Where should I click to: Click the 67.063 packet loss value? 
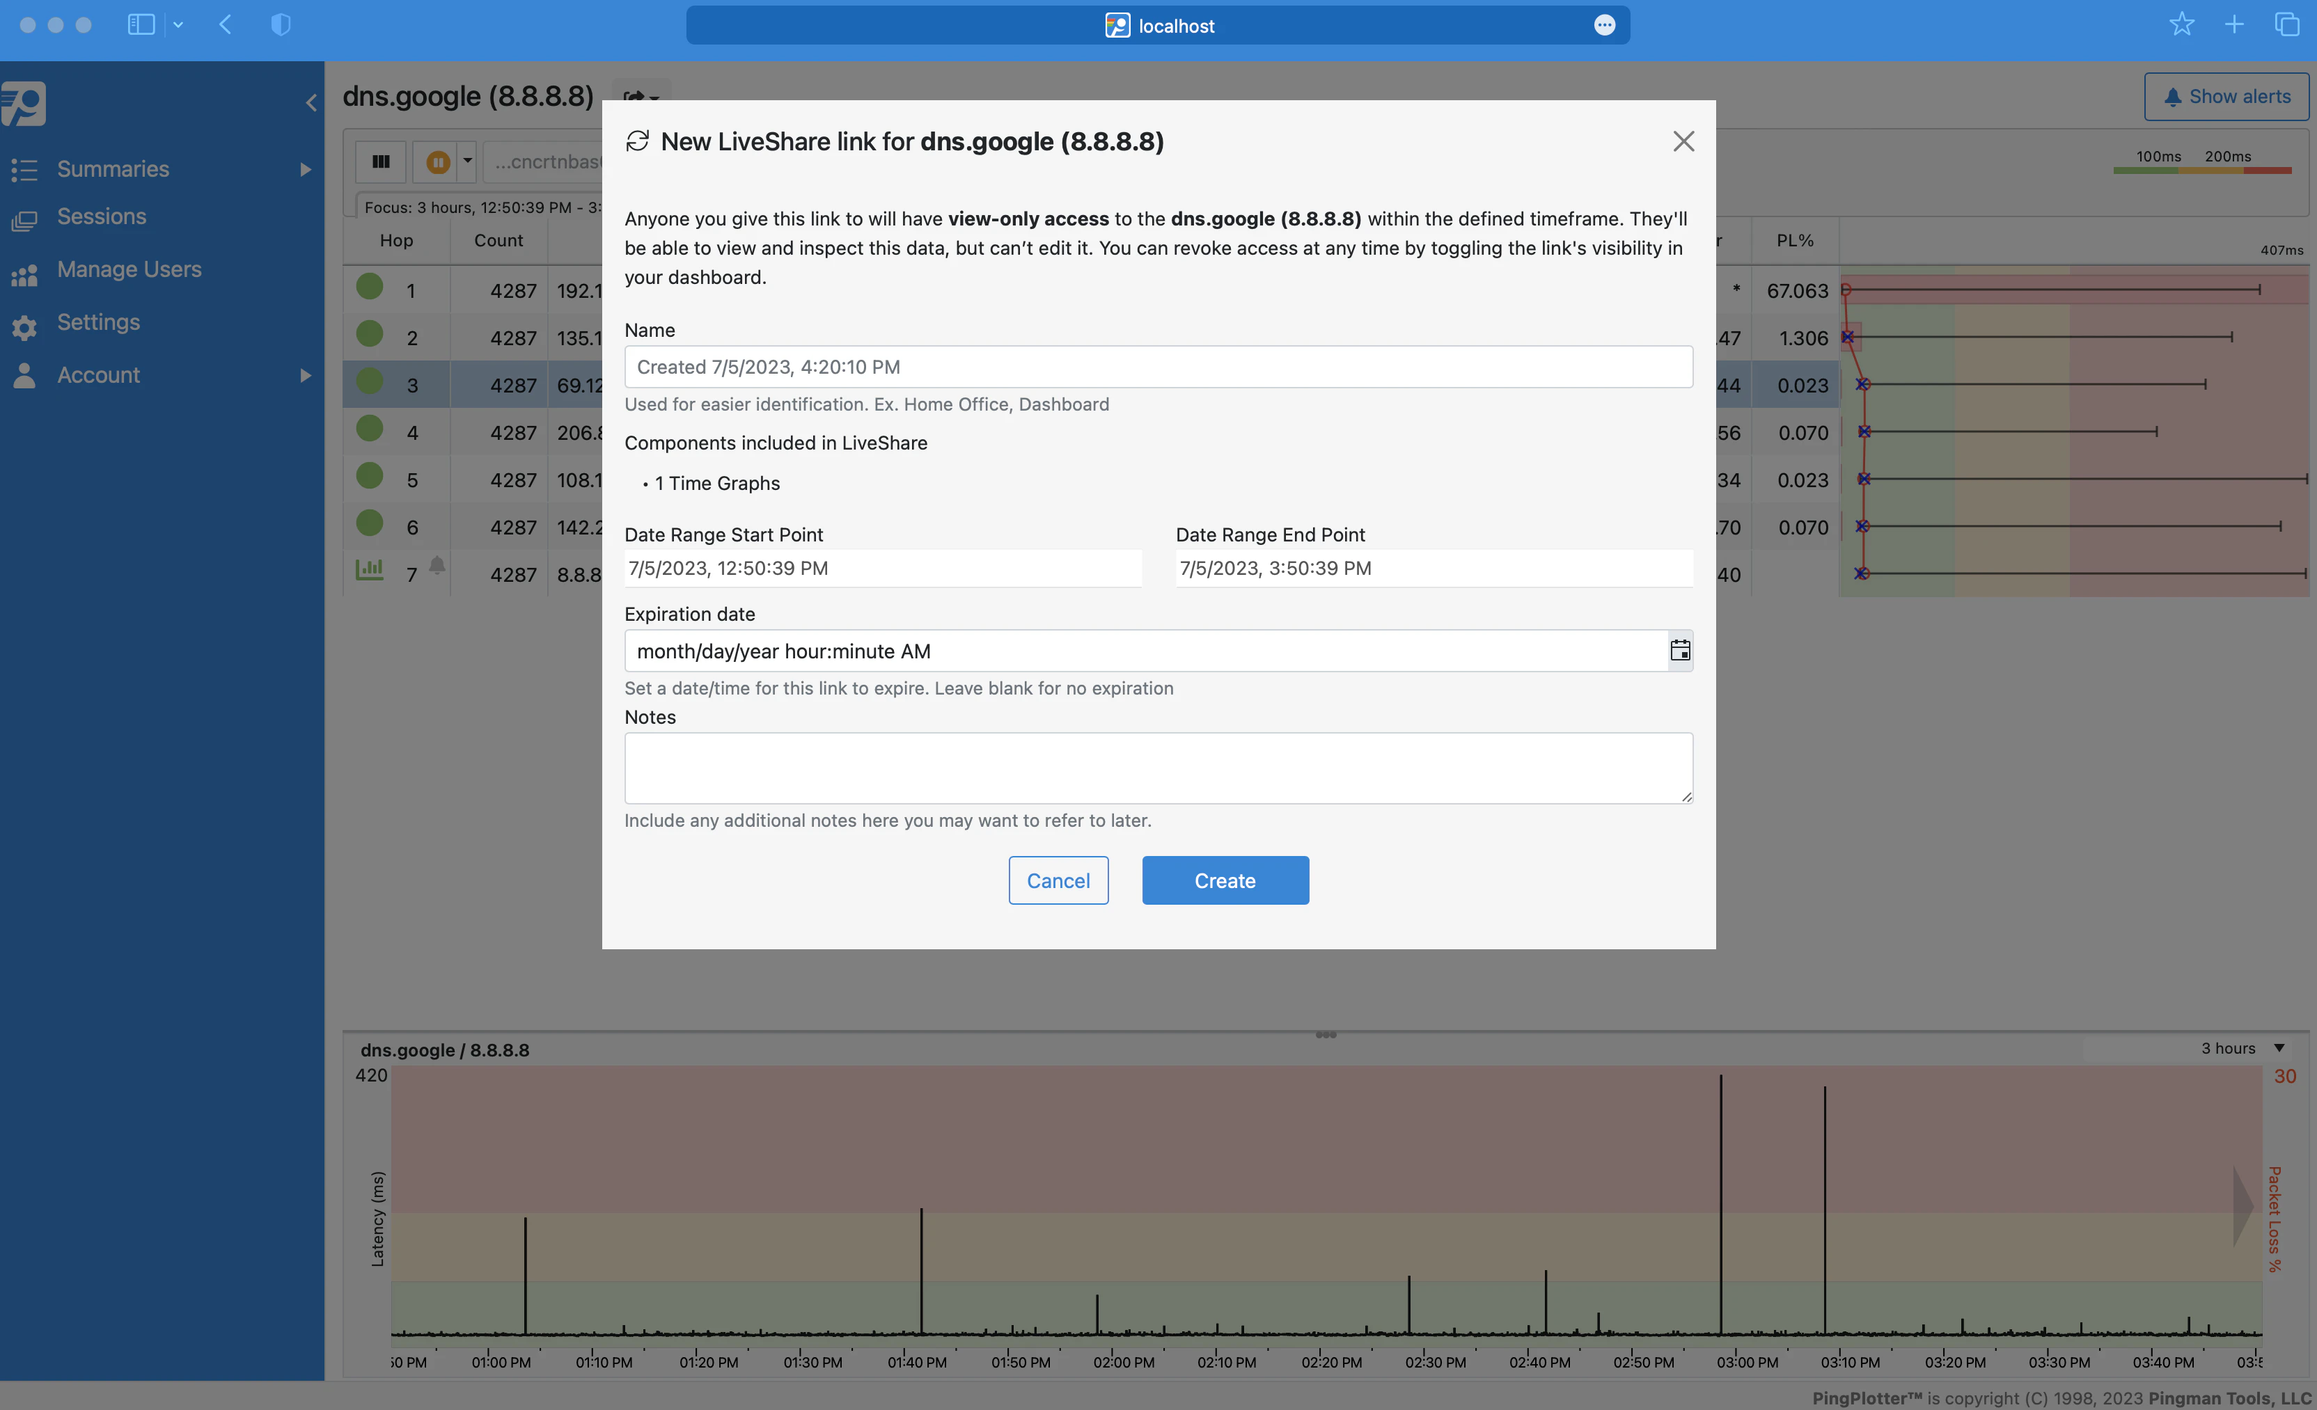pyautogui.click(x=1797, y=290)
